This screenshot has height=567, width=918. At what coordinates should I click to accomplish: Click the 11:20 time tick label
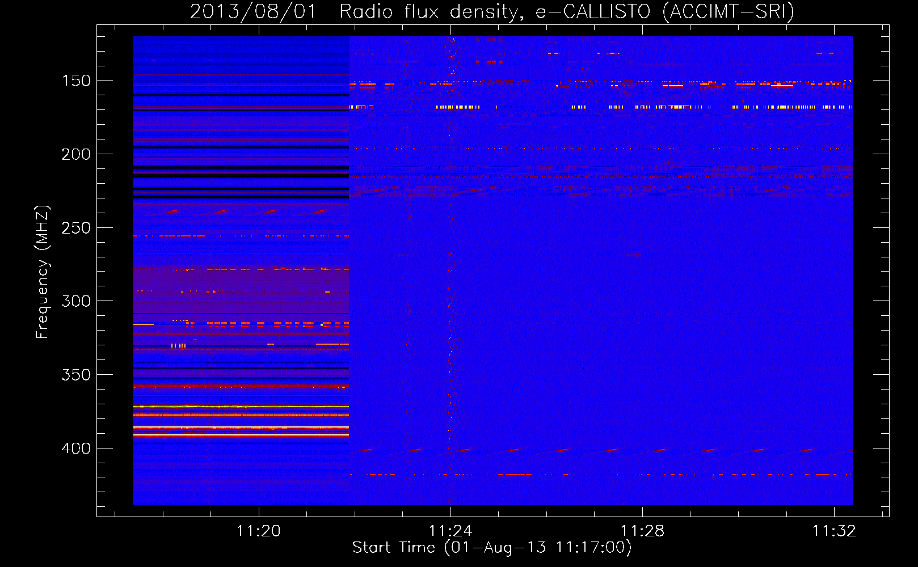259,531
